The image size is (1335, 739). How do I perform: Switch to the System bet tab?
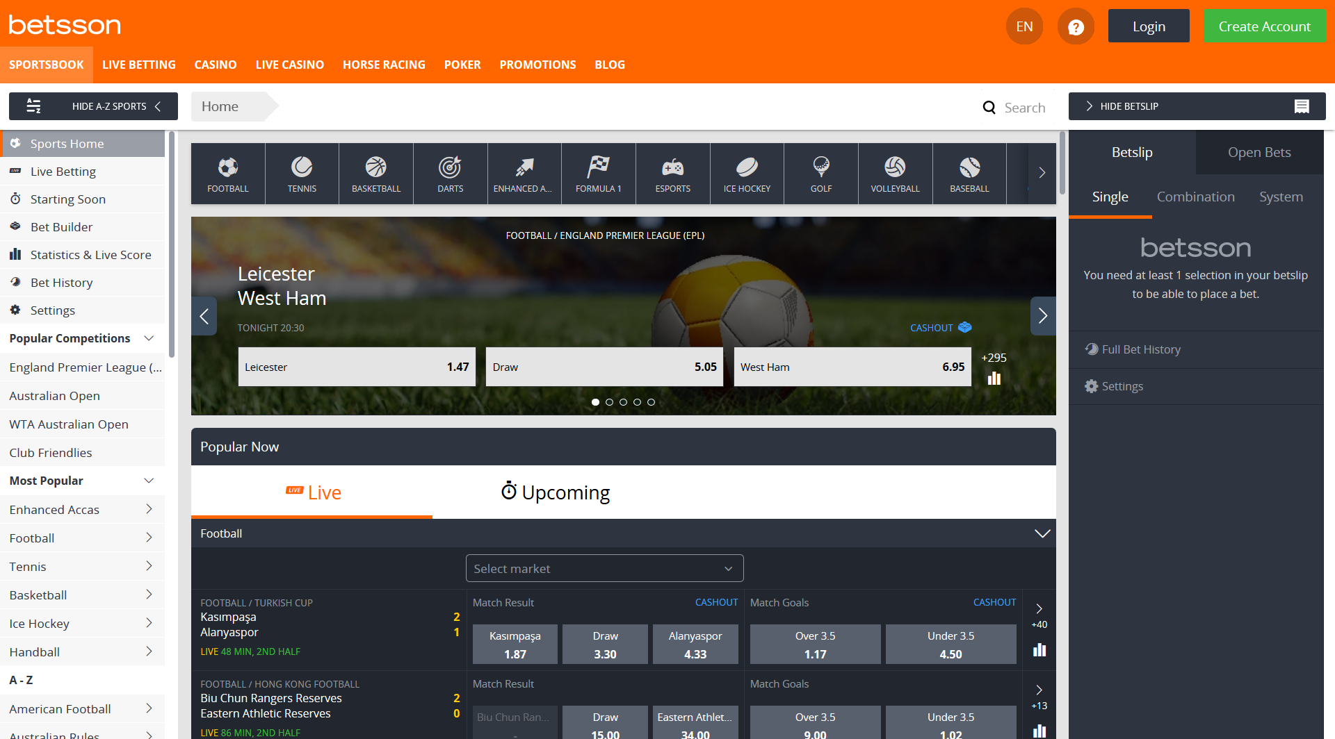tap(1281, 197)
